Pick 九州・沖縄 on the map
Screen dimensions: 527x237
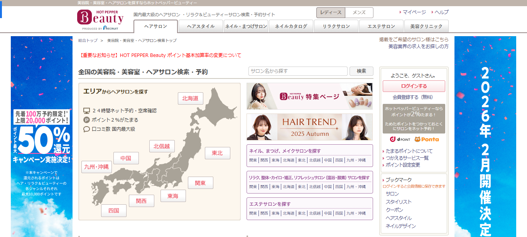(96, 167)
